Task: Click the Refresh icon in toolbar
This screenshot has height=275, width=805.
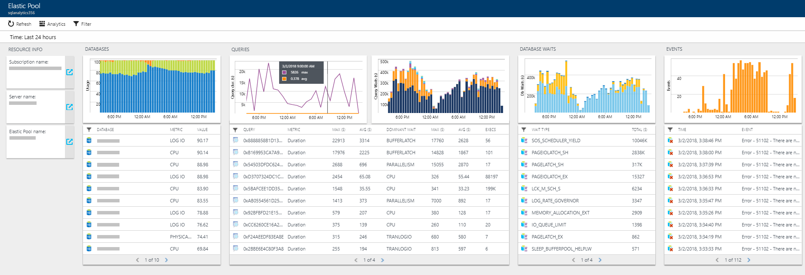Action: (x=11, y=24)
